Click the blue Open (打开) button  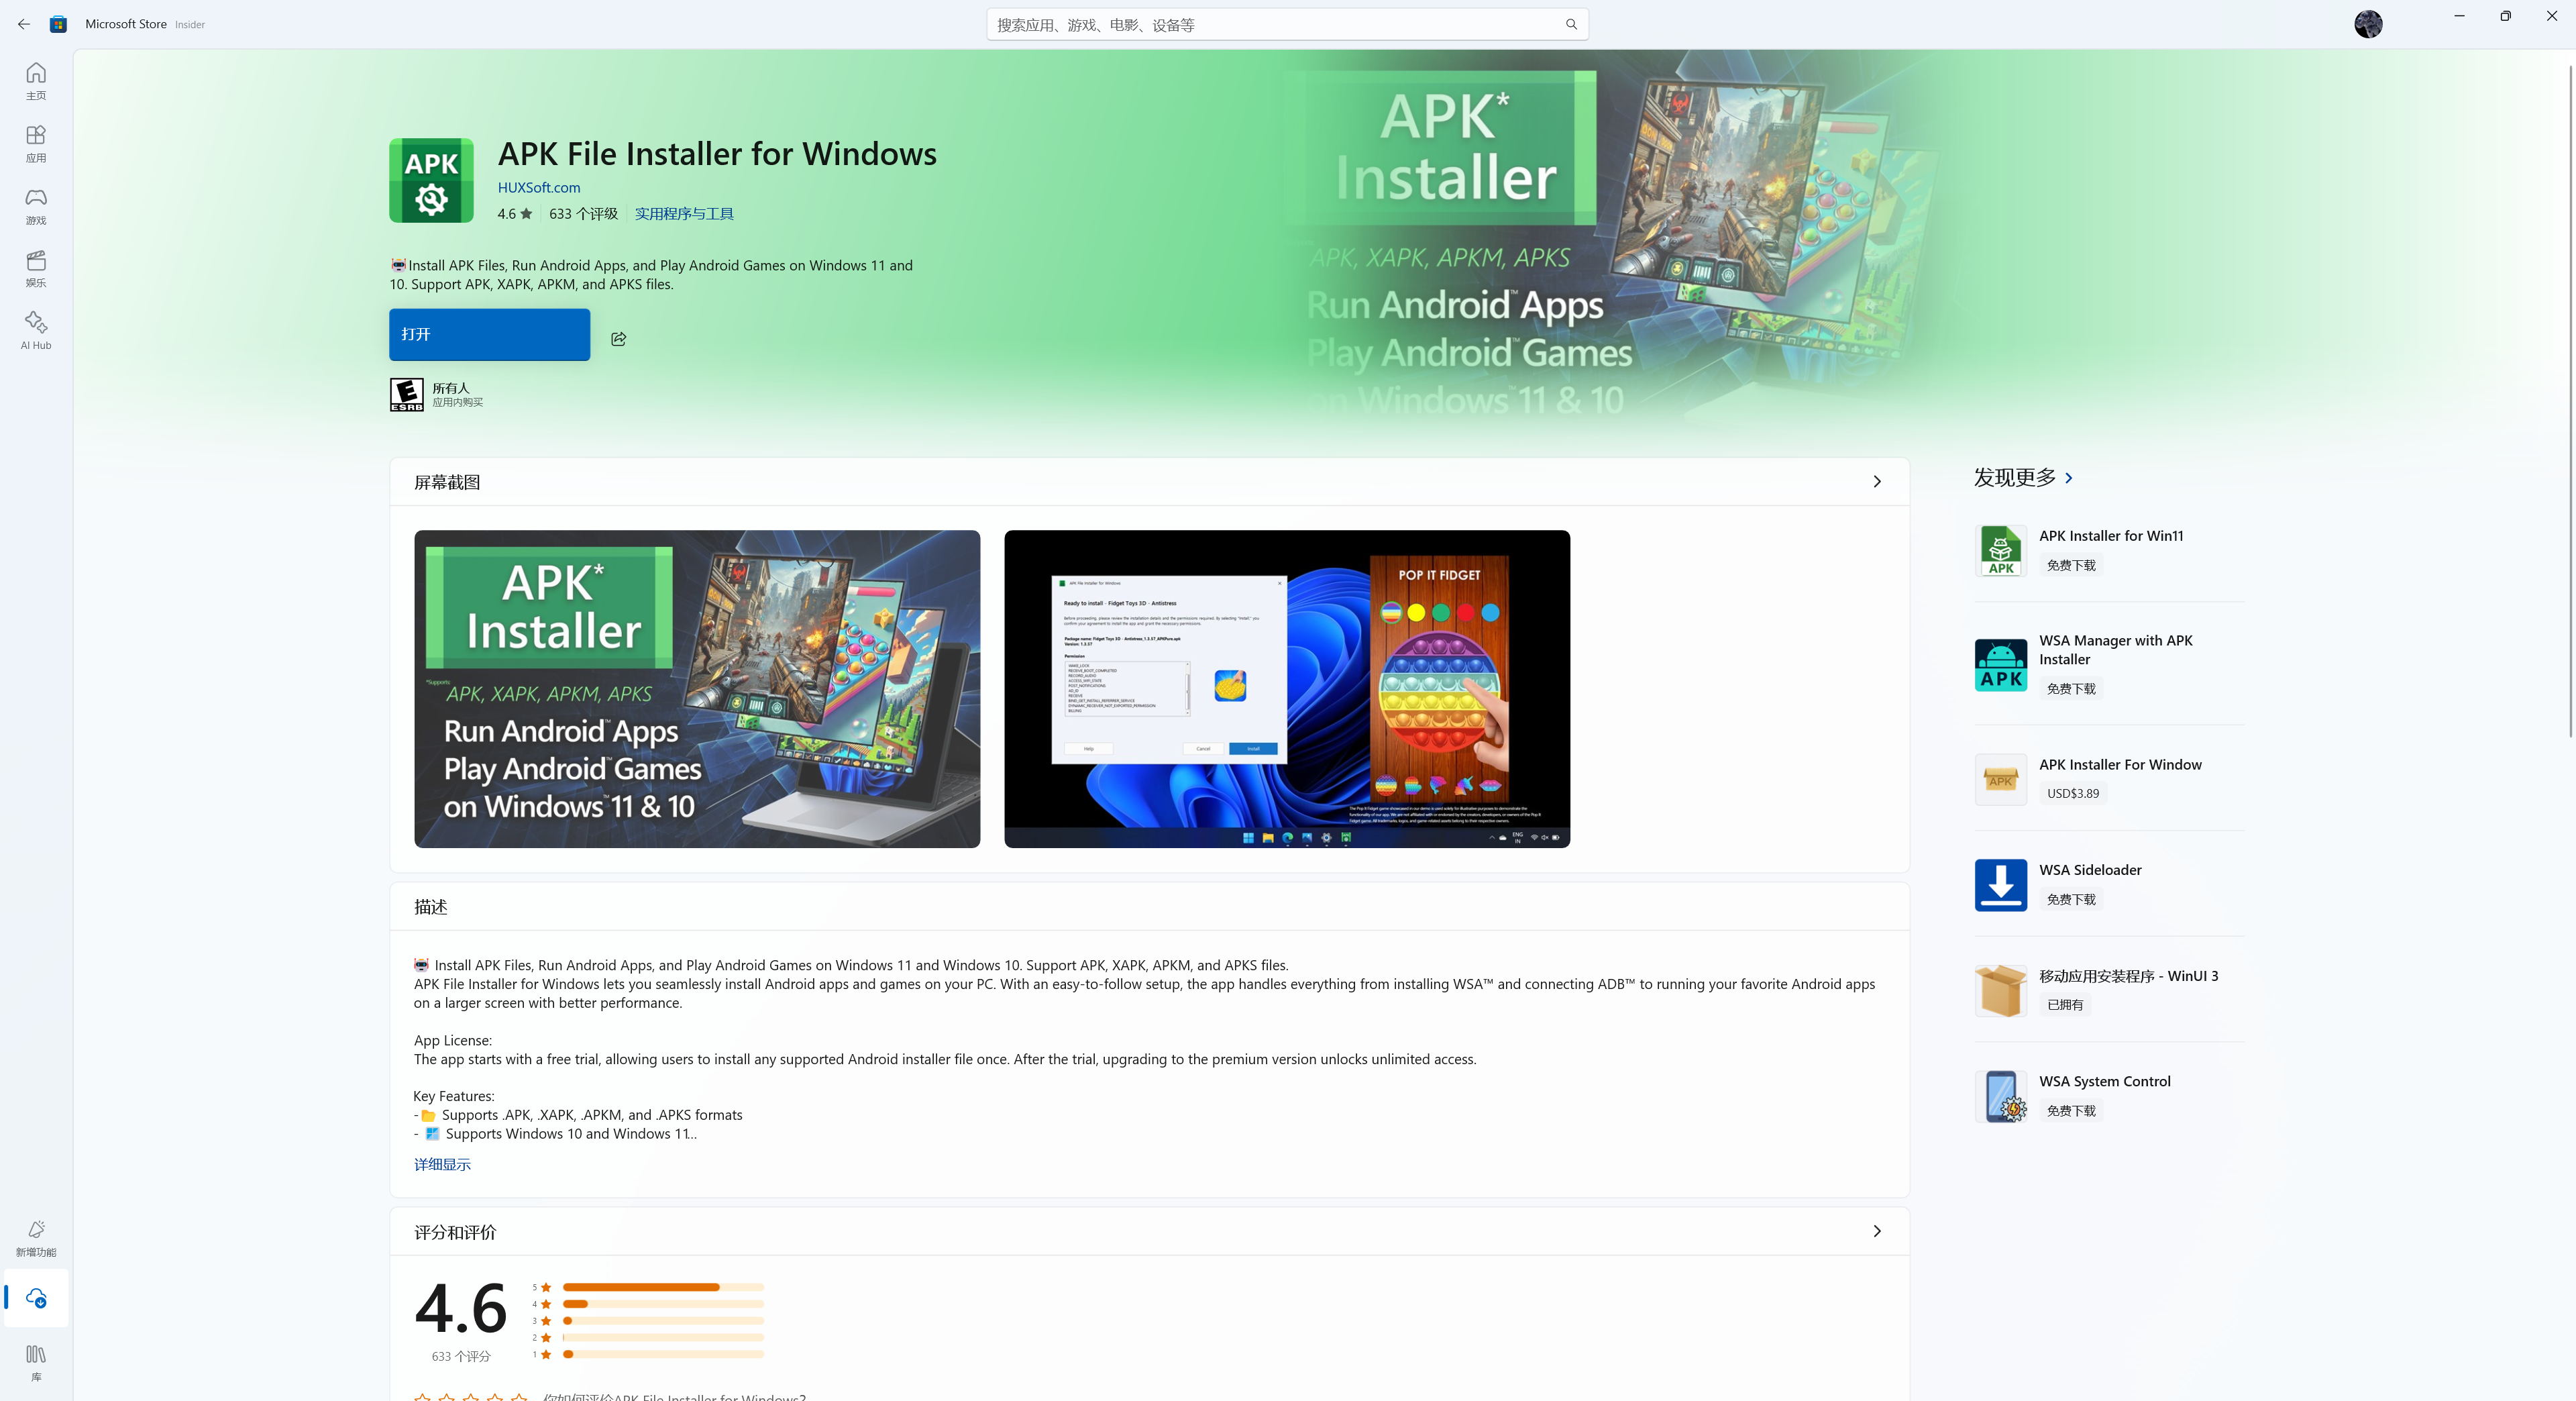[489, 334]
